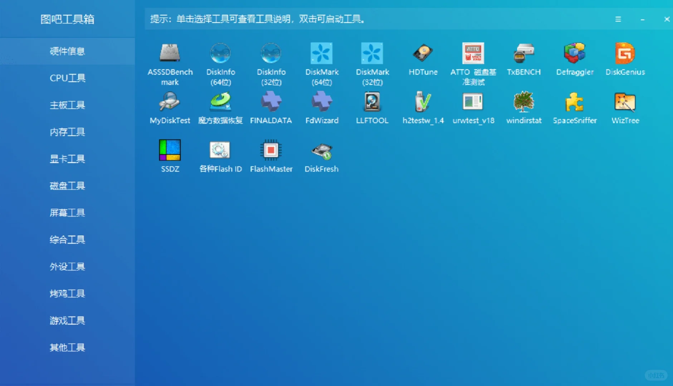Switch to 游戏工具 category
673x386 pixels.
[x=68, y=320]
